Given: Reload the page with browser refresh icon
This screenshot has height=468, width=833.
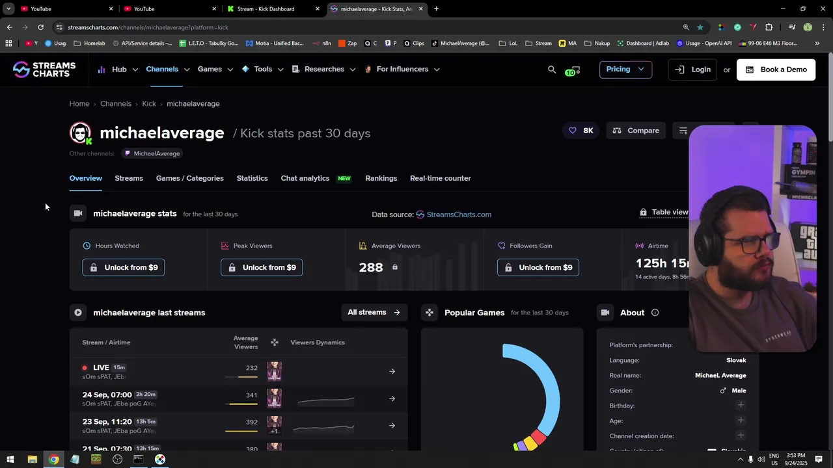Looking at the screenshot, I should (40, 27).
